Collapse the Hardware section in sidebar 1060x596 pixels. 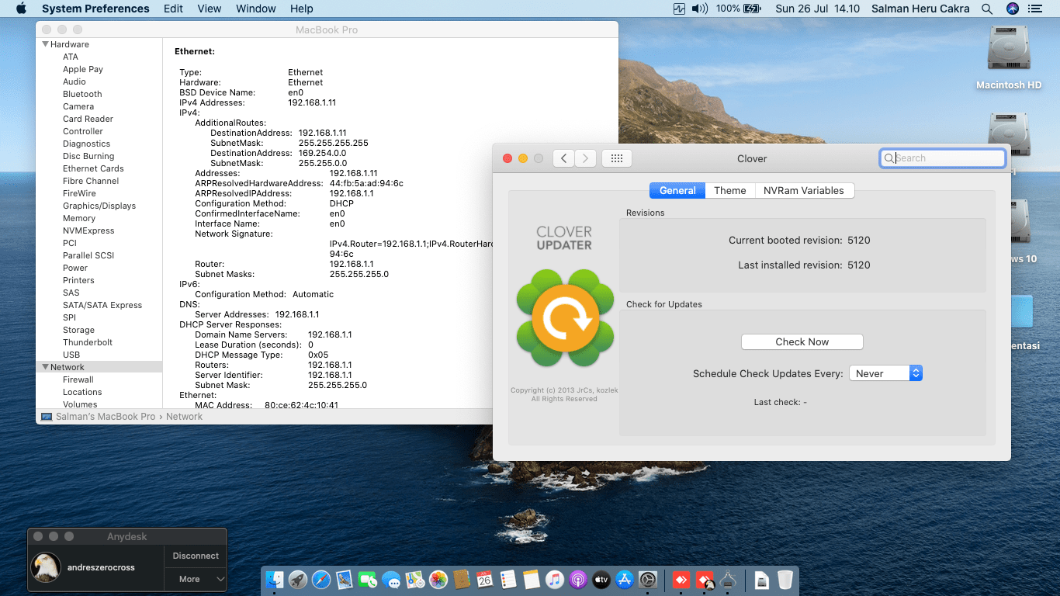(46, 44)
